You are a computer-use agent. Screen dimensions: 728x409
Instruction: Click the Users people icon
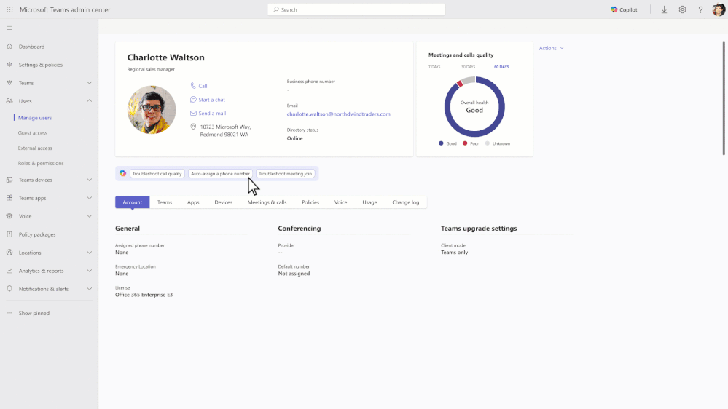pyautogui.click(x=9, y=100)
